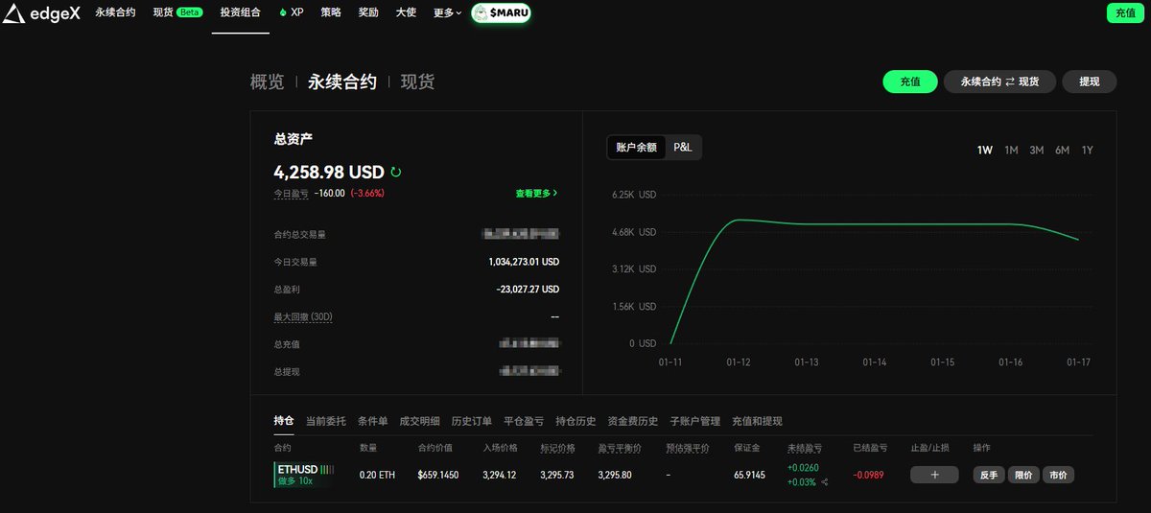This screenshot has width=1151, height=513.
Task: Select the 1Y chart range
Action: 1088,150
